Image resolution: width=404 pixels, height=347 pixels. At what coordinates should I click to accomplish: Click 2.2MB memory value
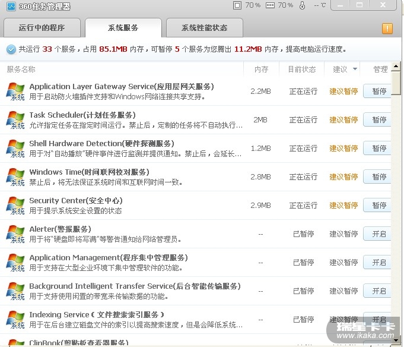pos(260,92)
